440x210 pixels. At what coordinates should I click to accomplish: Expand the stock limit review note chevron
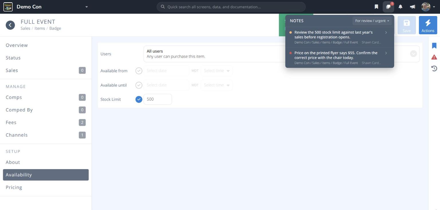[x=386, y=33]
